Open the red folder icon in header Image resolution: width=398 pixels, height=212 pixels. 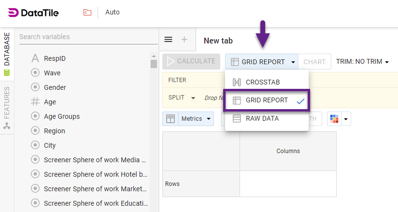click(x=87, y=12)
